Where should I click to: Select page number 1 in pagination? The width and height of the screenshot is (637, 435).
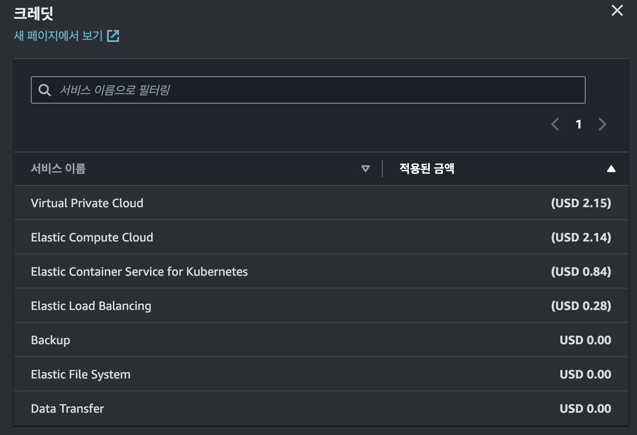pos(579,124)
